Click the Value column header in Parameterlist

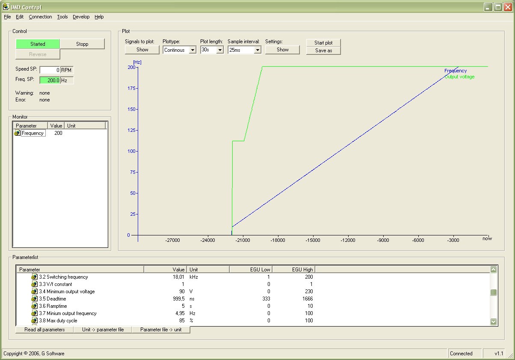pos(165,270)
